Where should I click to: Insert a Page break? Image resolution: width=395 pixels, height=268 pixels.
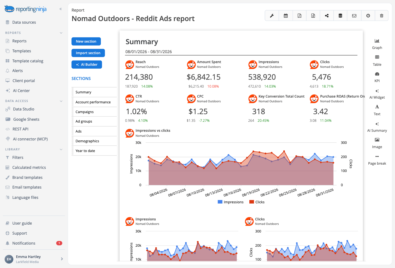[x=377, y=160]
